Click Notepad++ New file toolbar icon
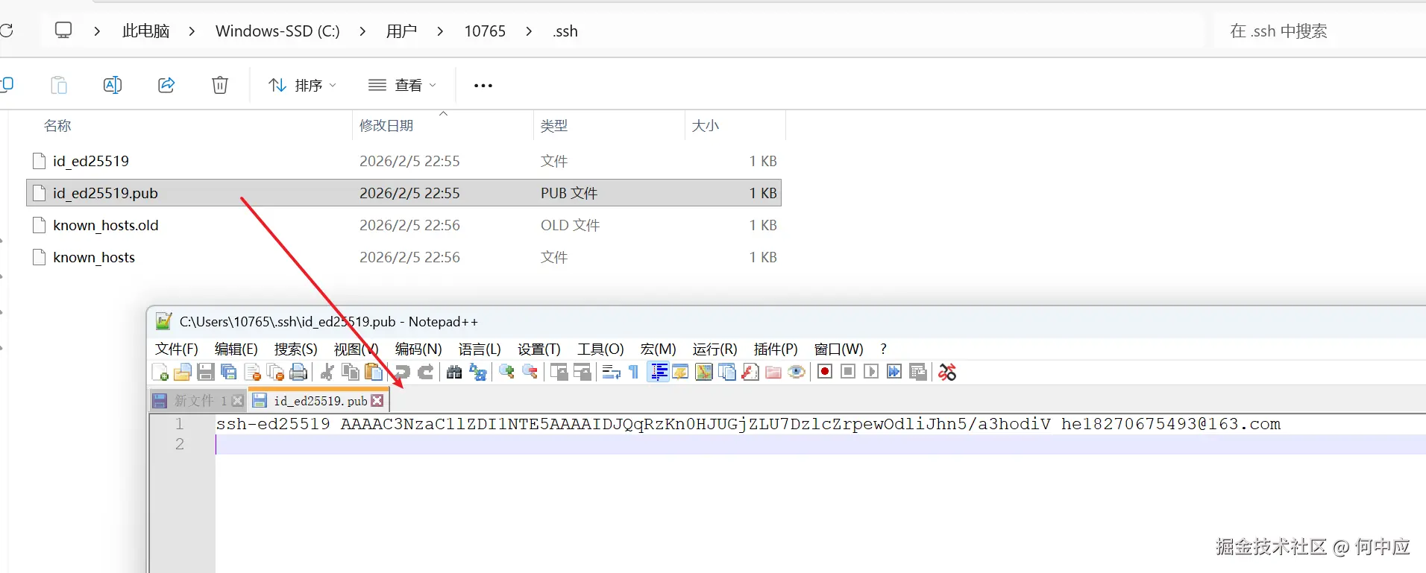Screen dimensions: 1426x573 pyautogui.click(x=160, y=372)
